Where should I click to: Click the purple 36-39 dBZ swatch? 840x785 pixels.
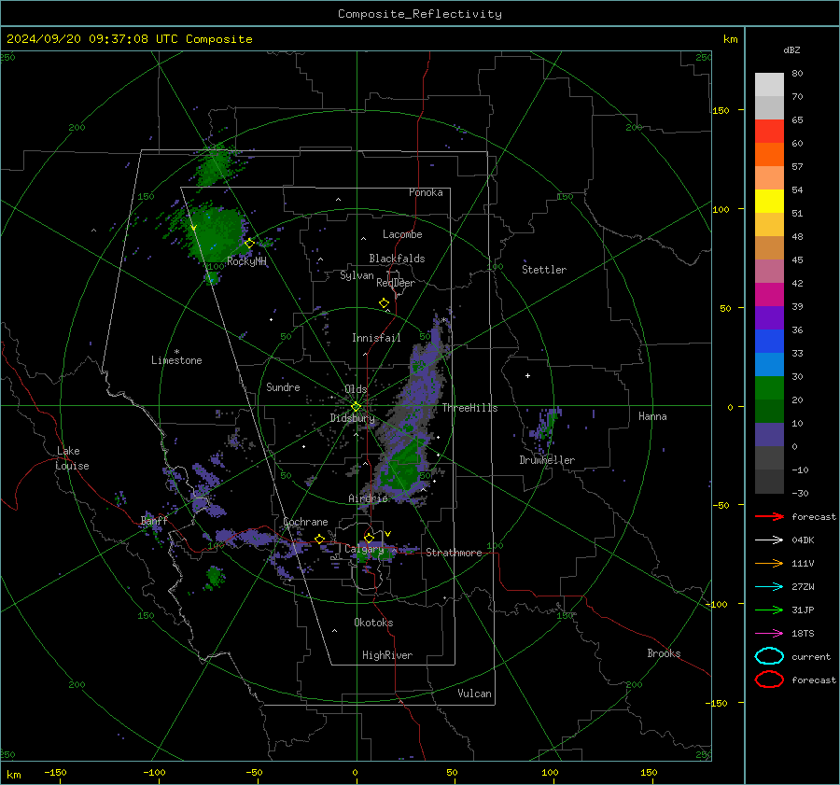point(769,317)
